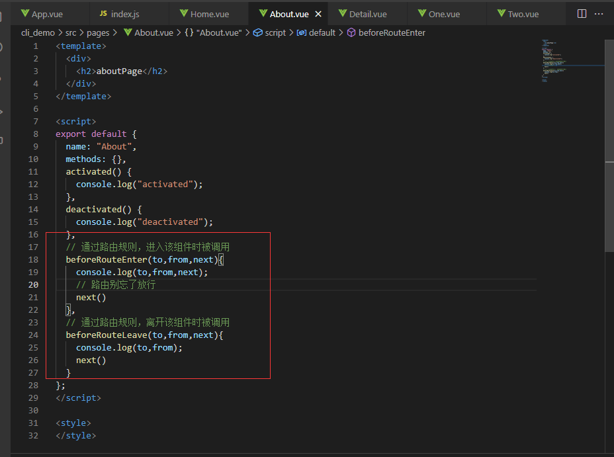This screenshot has width=614, height=457.
Task: Click the closing </template> tag
Action: coord(83,97)
